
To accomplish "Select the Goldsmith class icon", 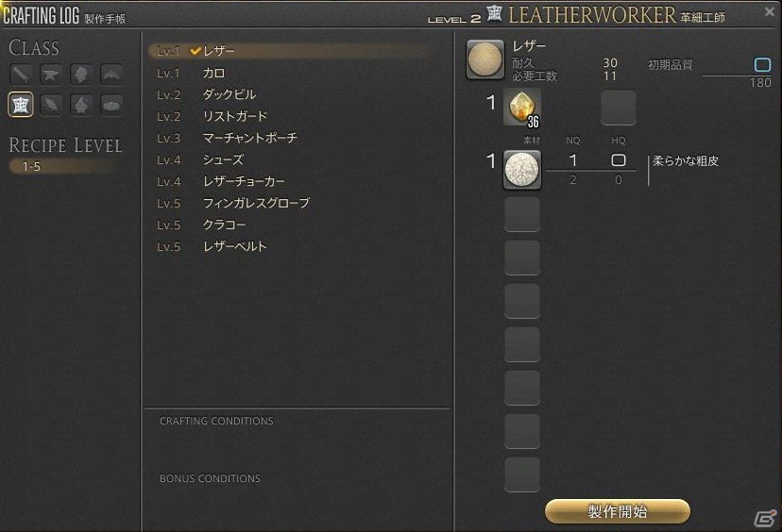I will 111,75.
